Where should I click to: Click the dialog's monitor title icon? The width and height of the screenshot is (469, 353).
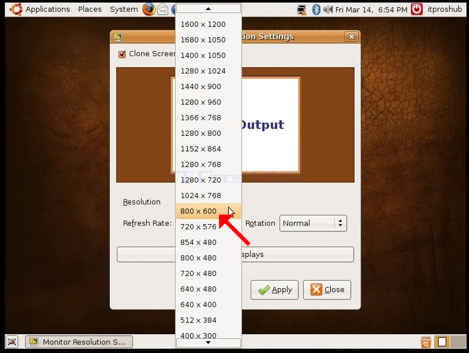click(118, 37)
